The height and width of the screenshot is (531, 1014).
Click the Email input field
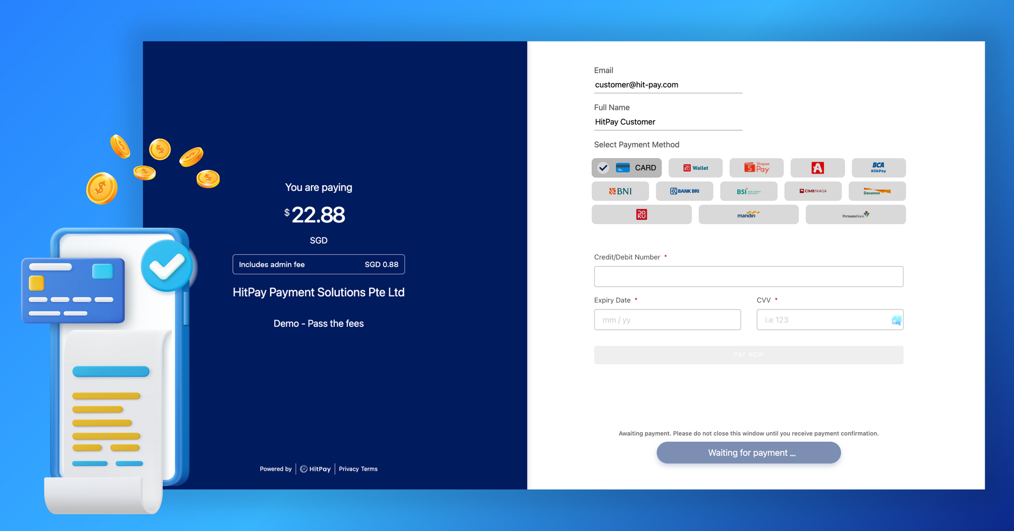[668, 85]
